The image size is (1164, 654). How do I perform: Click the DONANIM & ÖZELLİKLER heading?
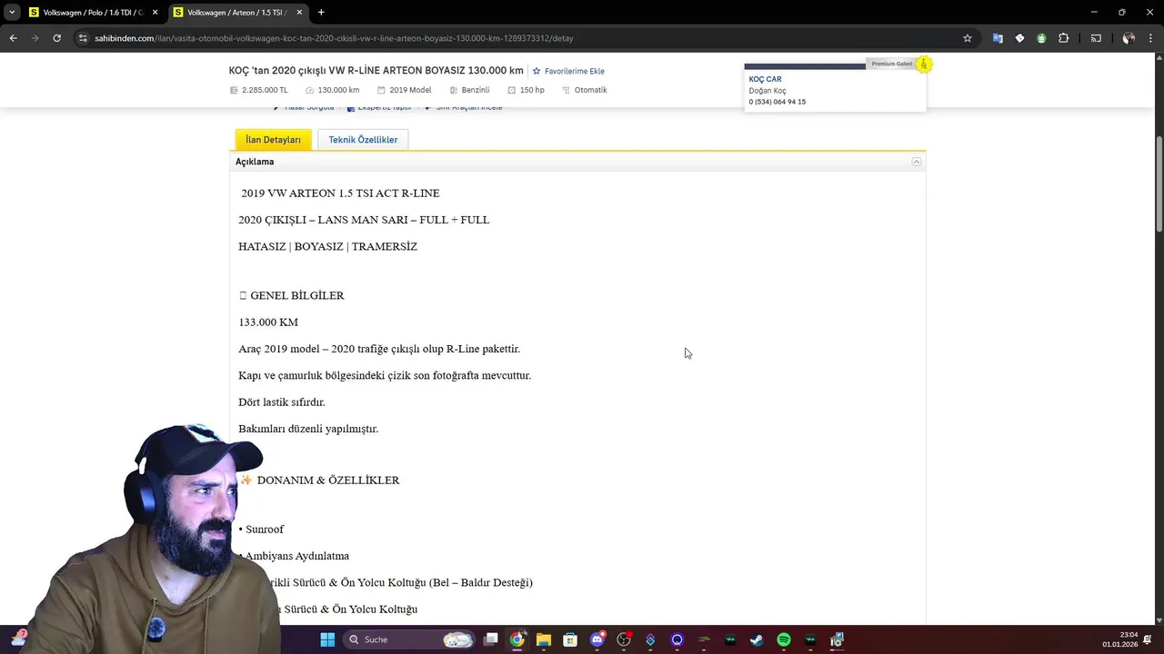[x=319, y=481]
